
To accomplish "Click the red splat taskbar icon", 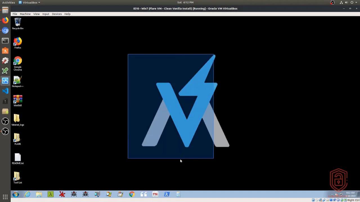I will click(x=62, y=194).
